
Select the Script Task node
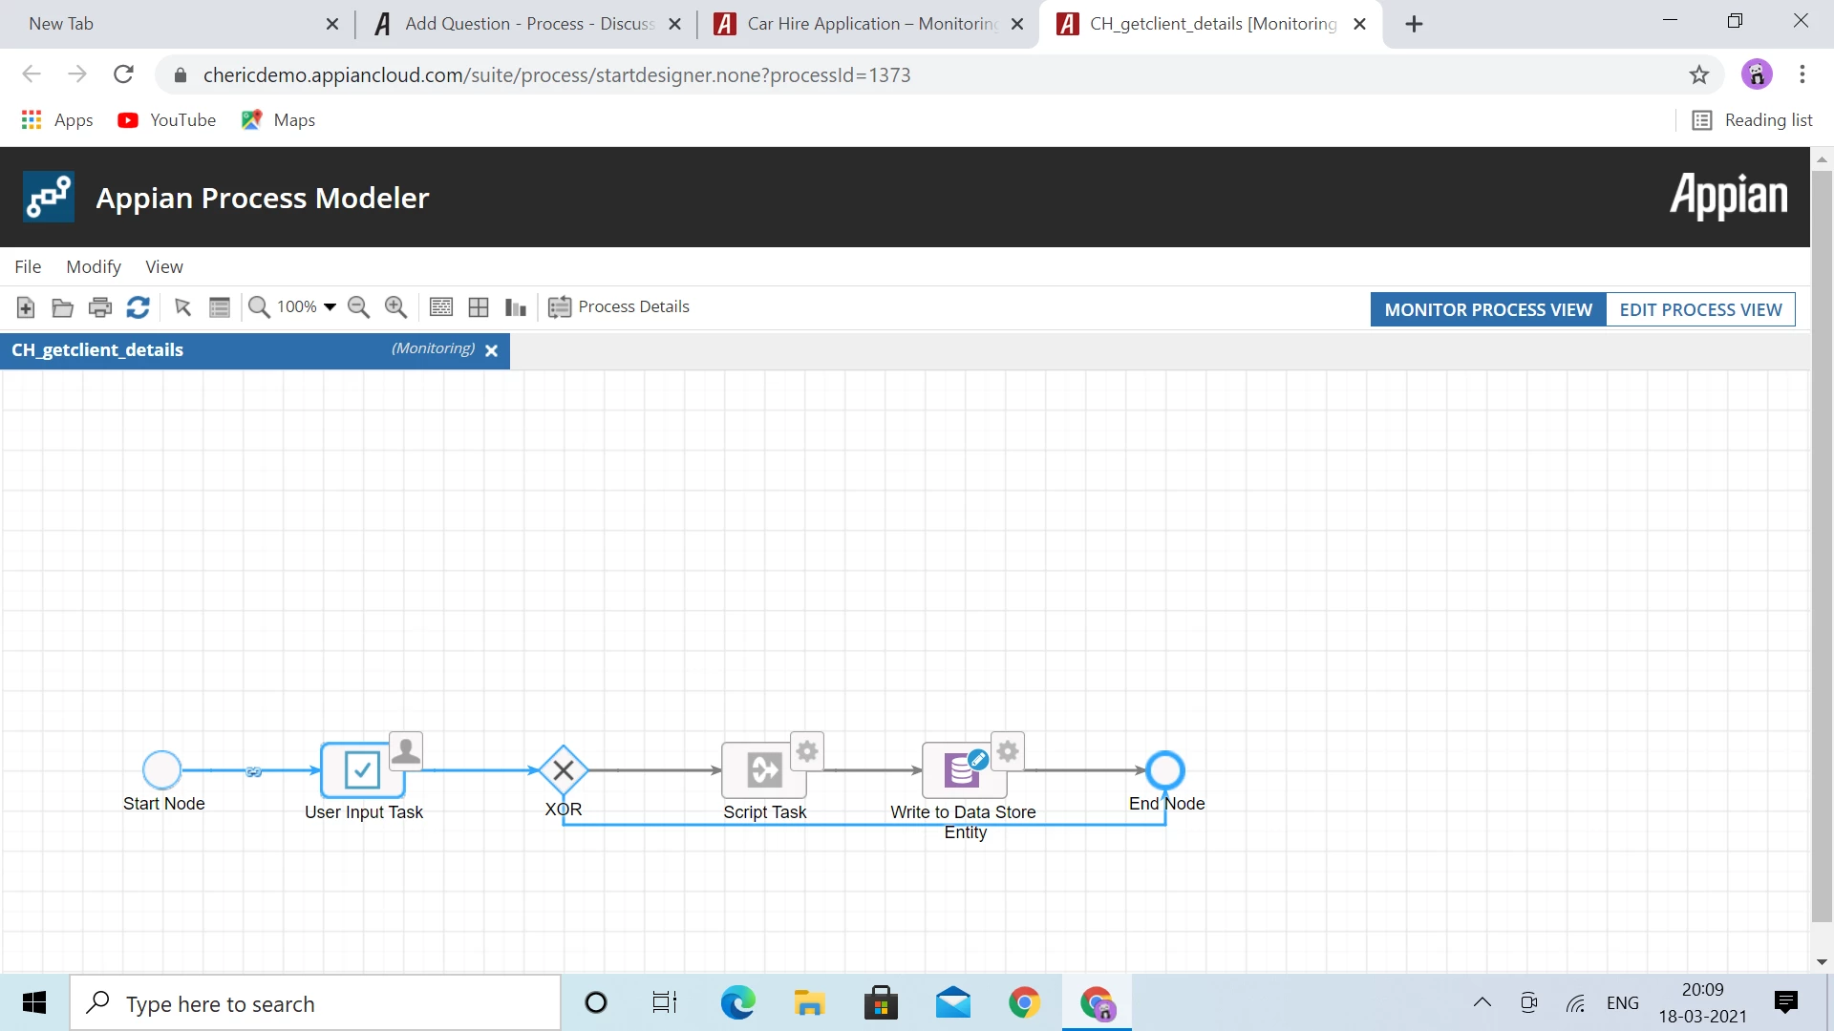[764, 769]
